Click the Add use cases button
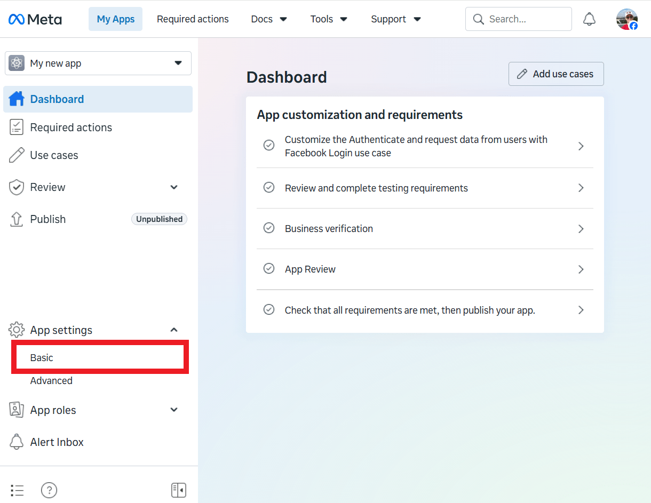The width and height of the screenshot is (651, 503). [x=556, y=74]
